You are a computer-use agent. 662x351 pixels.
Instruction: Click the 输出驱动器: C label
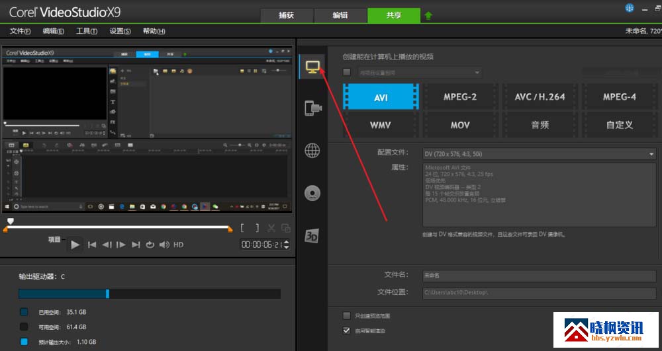42,276
